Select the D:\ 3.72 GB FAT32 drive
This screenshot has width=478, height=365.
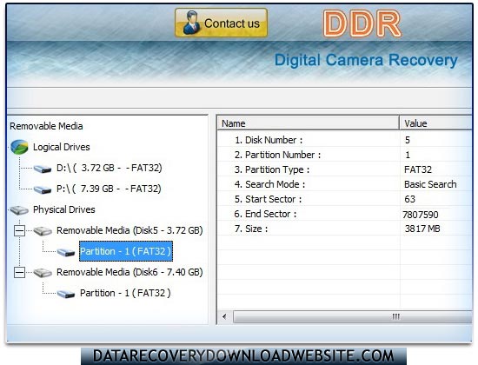click(110, 168)
